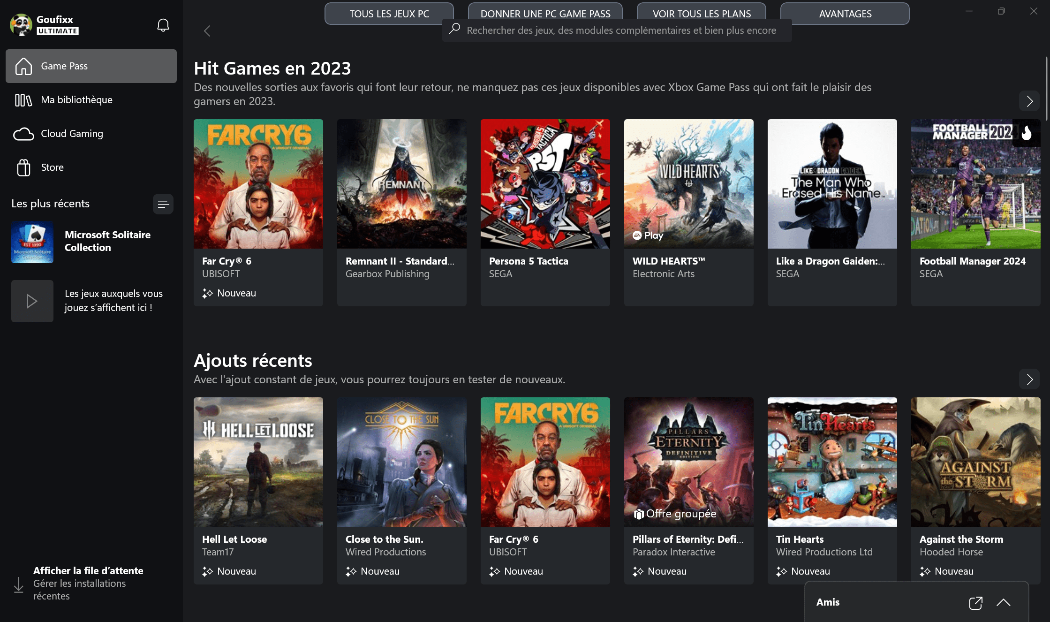
Task: Open Persona 5 Tactica cover
Action: (545, 184)
